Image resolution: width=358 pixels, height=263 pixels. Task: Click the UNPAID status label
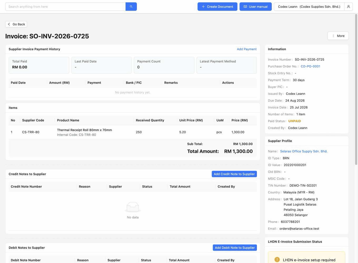click(x=295, y=121)
